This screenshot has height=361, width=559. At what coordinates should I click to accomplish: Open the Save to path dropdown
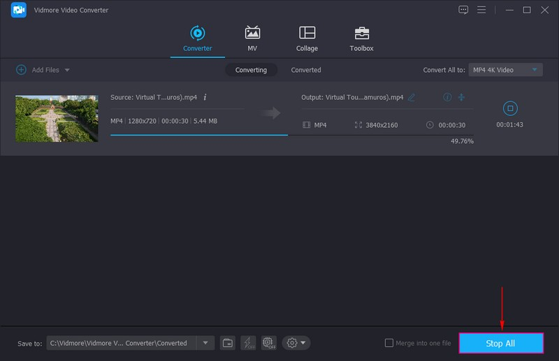point(205,343)
